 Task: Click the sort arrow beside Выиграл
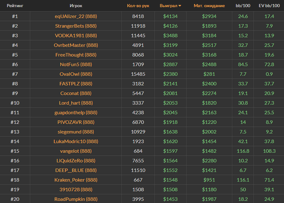click(x=180, y=6)
